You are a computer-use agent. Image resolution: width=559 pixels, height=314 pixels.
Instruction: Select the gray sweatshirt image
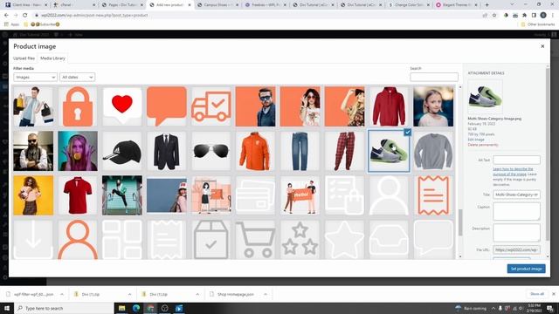433,151
